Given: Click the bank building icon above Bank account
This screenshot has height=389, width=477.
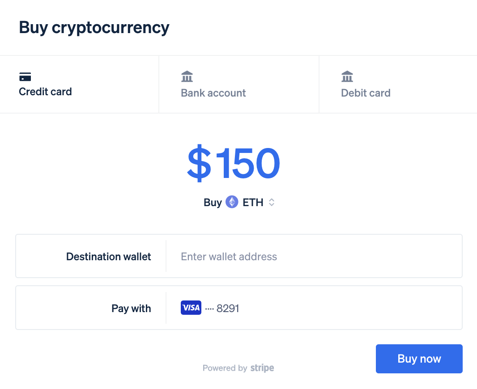Looking at the screenshot, I should coord(187,76).
